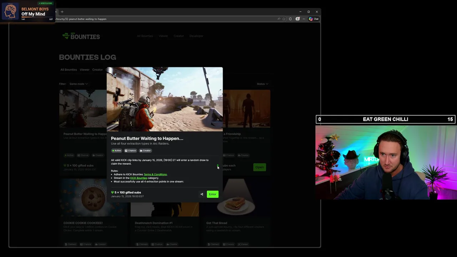Open Viewer in the top navigation
457x257 pixels.
click(163, 36)
